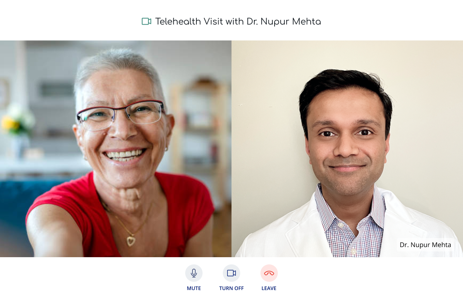Click the green video camera header icon

click(x=146, y=21)
